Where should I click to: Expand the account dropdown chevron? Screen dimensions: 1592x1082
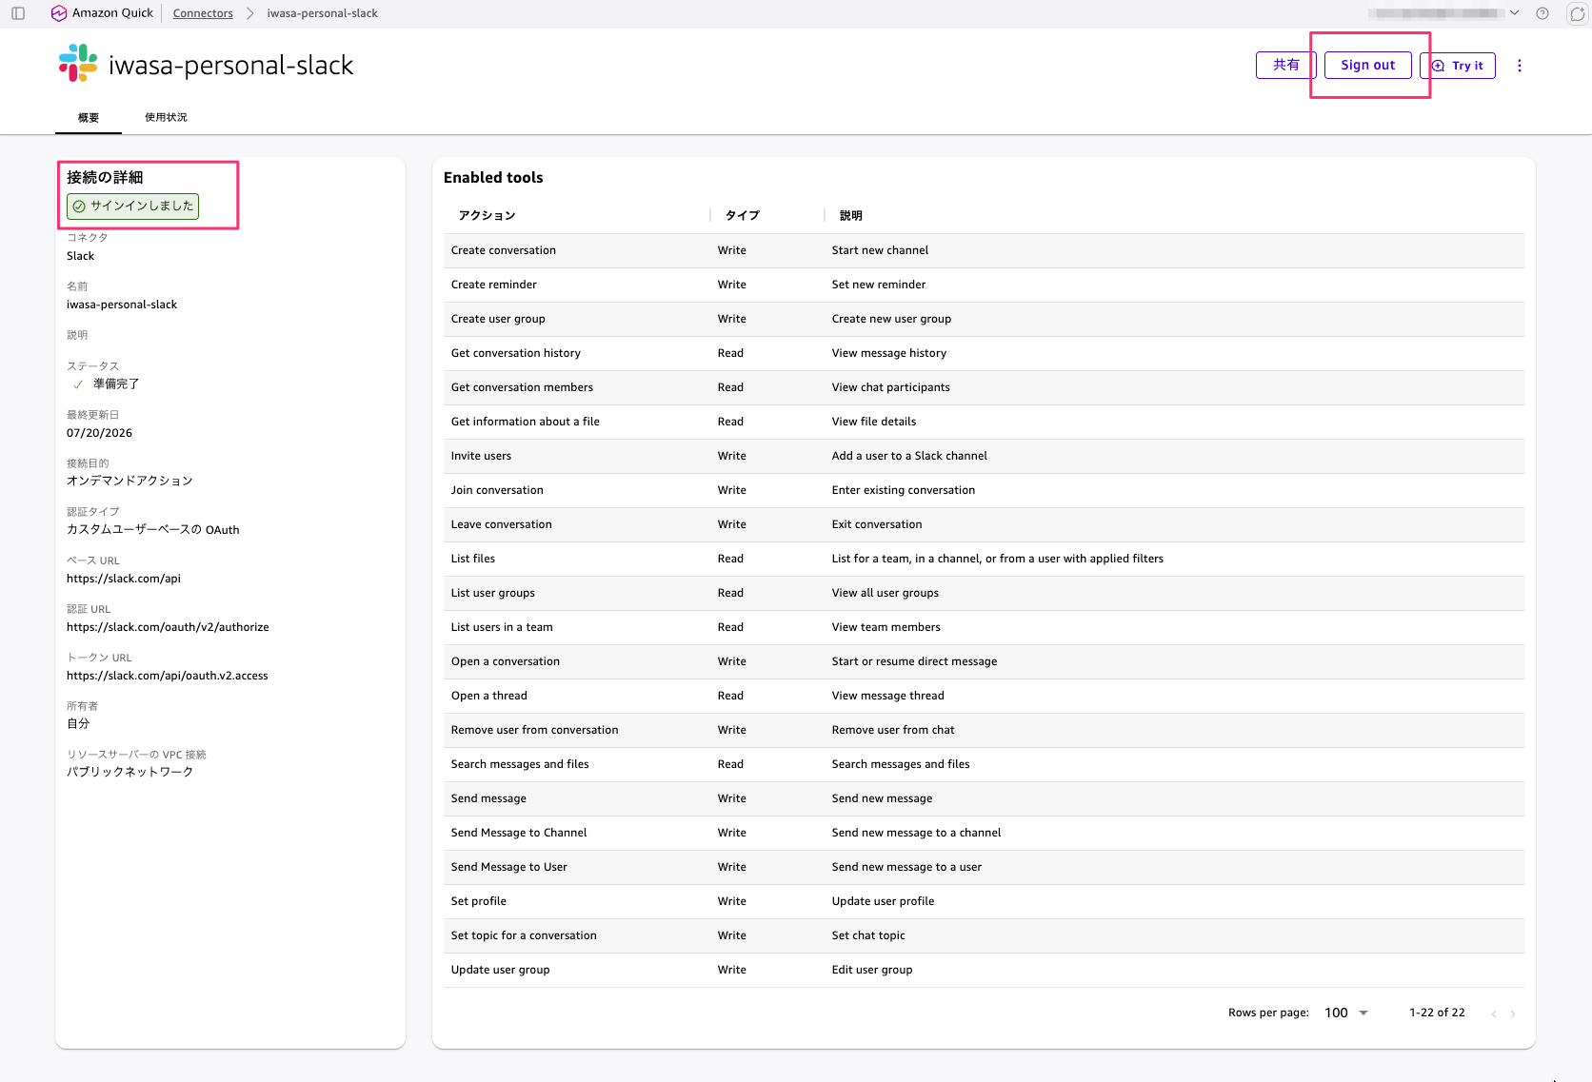[x=1515, y=13]
